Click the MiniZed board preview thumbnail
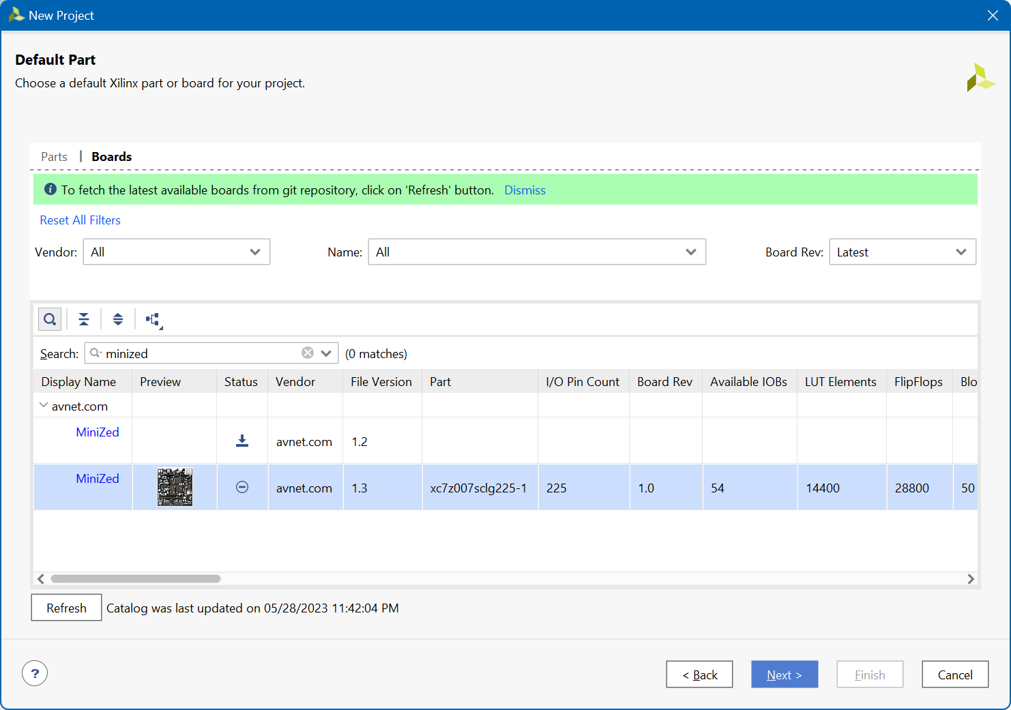 175,487
